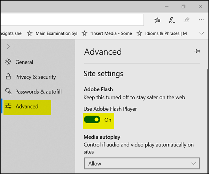Click the Add notes pen icon
209x174 pixels.
172,20
